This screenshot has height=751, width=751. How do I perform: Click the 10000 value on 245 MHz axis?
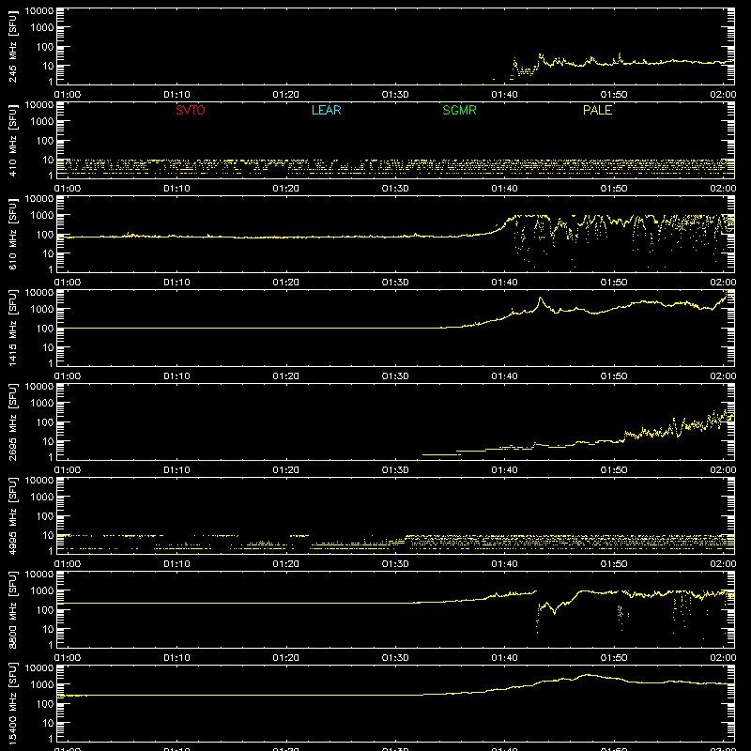click(x=39, y=11)
